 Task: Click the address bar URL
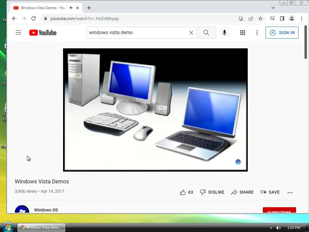click(x=84, y=18)
